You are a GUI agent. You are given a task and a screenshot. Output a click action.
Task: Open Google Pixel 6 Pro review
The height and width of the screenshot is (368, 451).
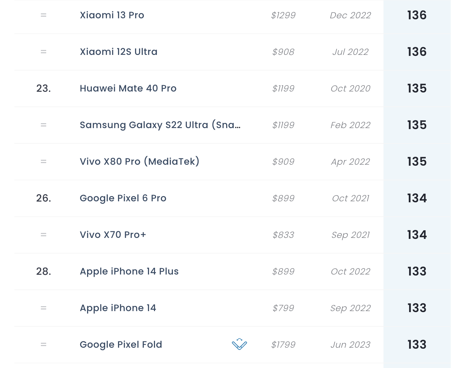(123, 198)
